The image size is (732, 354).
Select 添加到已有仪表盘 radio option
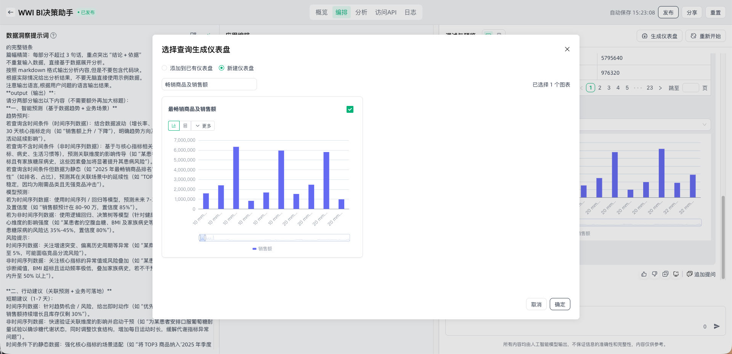tap(164, 68)
